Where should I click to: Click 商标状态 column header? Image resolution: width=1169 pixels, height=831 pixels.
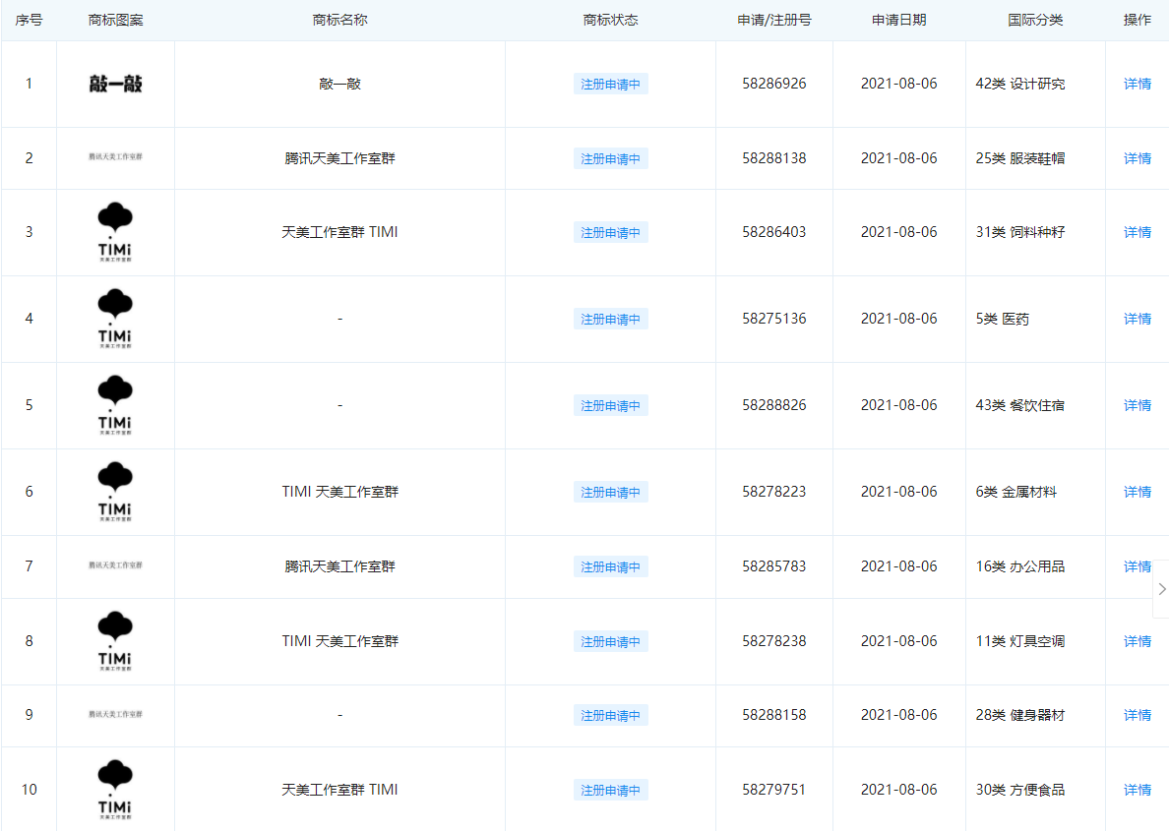(x=611, y=20)
